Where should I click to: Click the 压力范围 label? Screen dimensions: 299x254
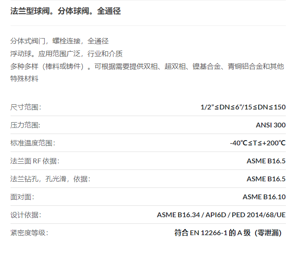pyautogui.click(x=25, y=125)
